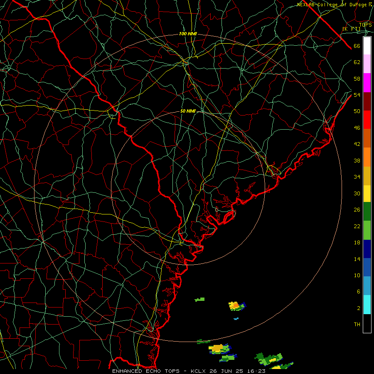Click the "54" legend value
The image size is (374, 374).
pyautogui.click(x=357, y=95)
